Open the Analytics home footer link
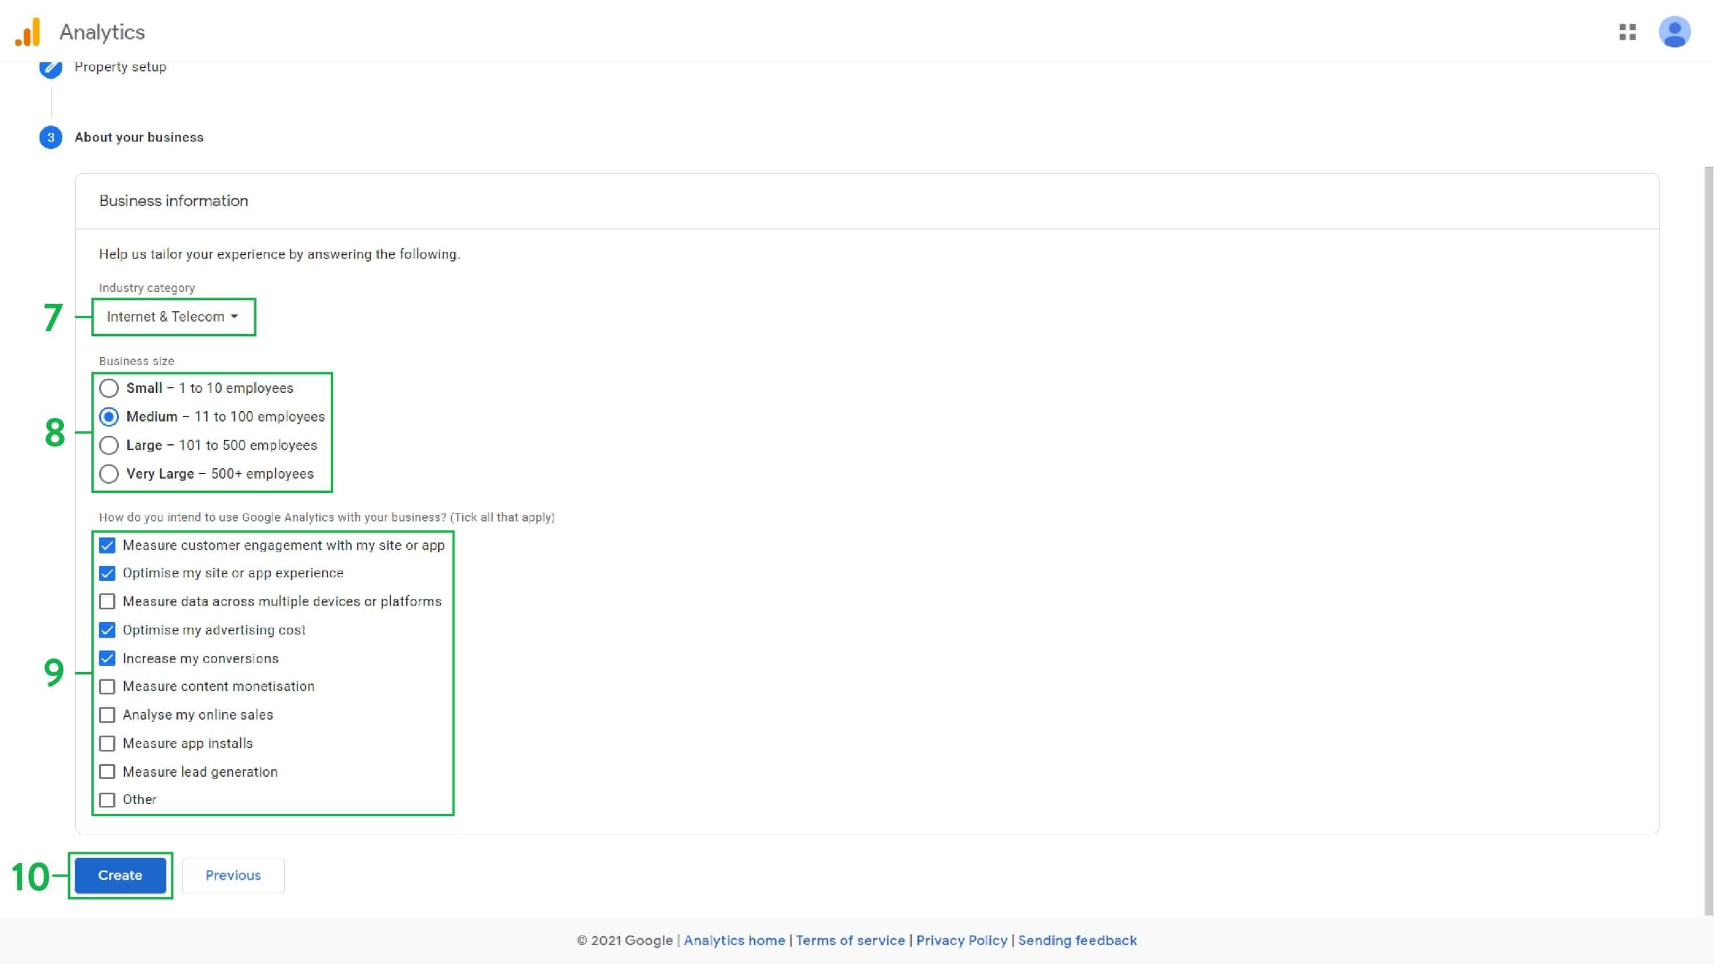The width and height of the screenshot is (1714, 964). (734, 940)
